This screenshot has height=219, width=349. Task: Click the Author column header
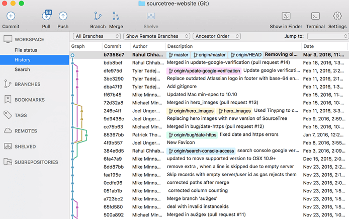[x=140, y=46]
